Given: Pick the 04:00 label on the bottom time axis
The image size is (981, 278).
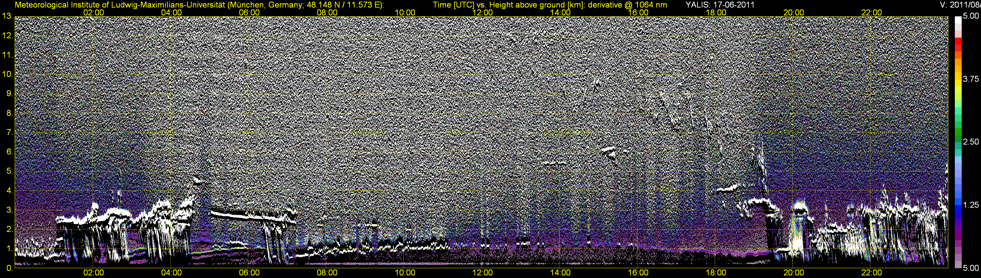Looking at the screenshot, I should click(x=171, y=273).
